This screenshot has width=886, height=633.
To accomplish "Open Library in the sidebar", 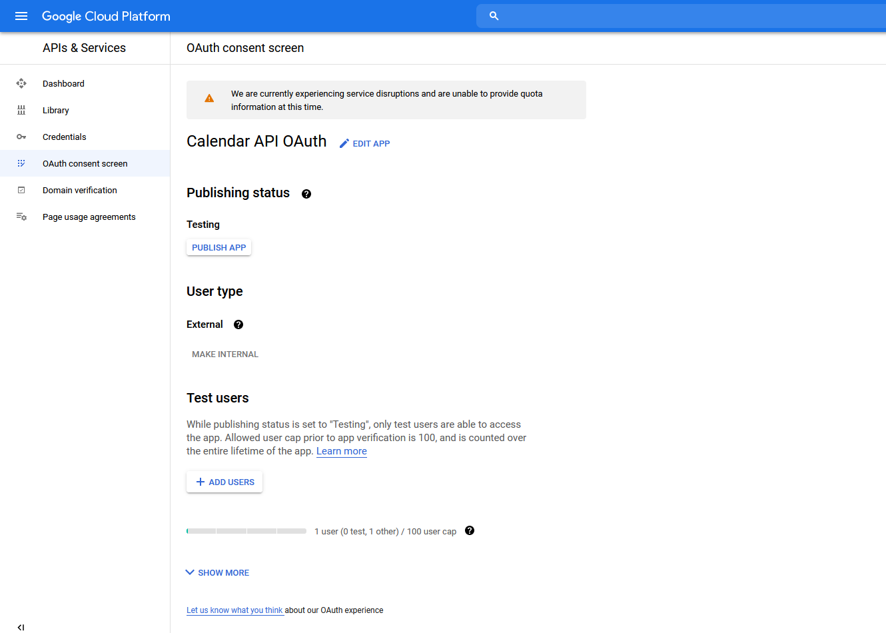I will pos(85,110).
